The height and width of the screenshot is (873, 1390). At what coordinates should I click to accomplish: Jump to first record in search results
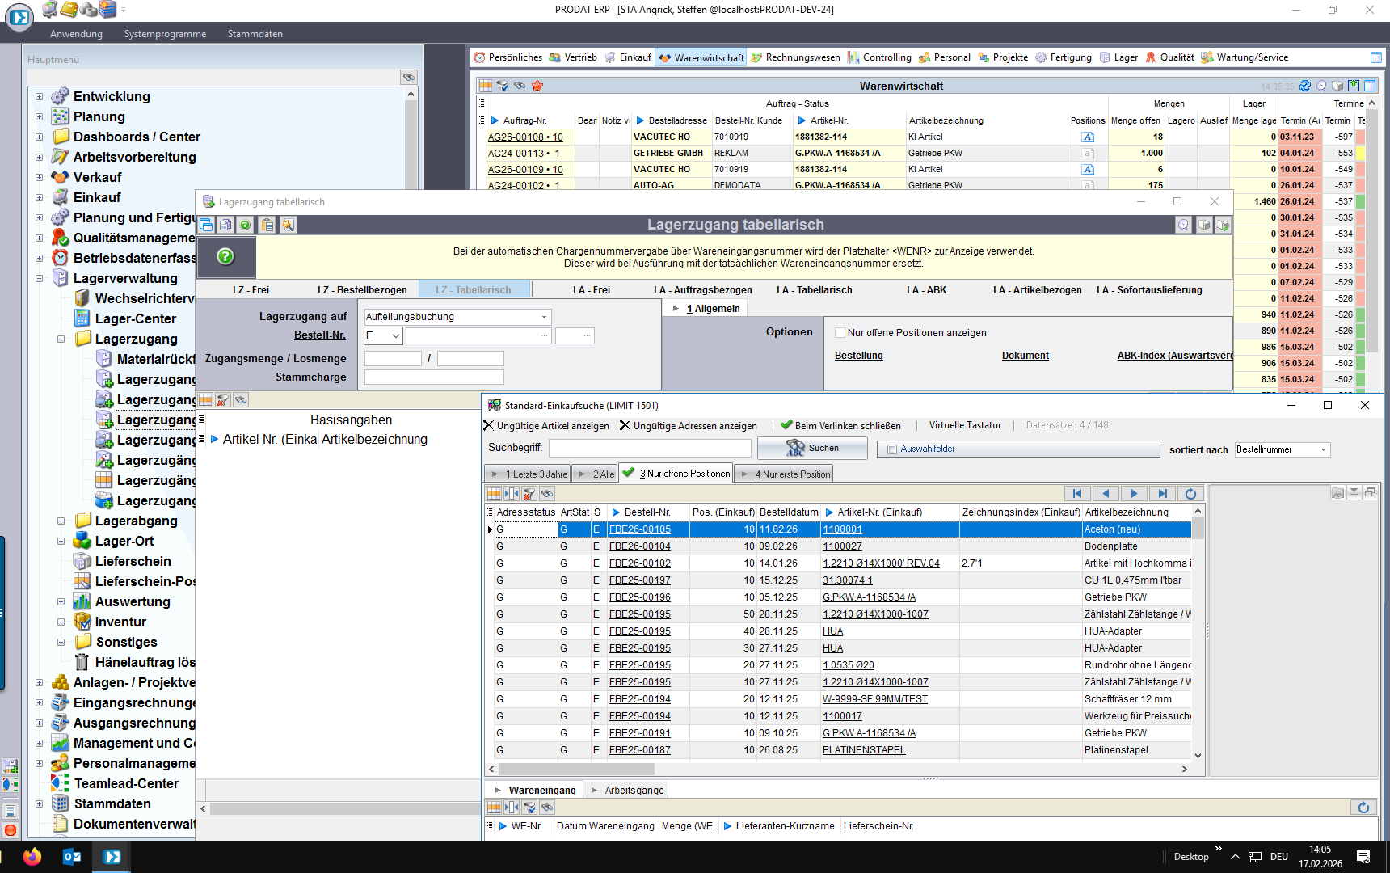[x=1076, y=494]
